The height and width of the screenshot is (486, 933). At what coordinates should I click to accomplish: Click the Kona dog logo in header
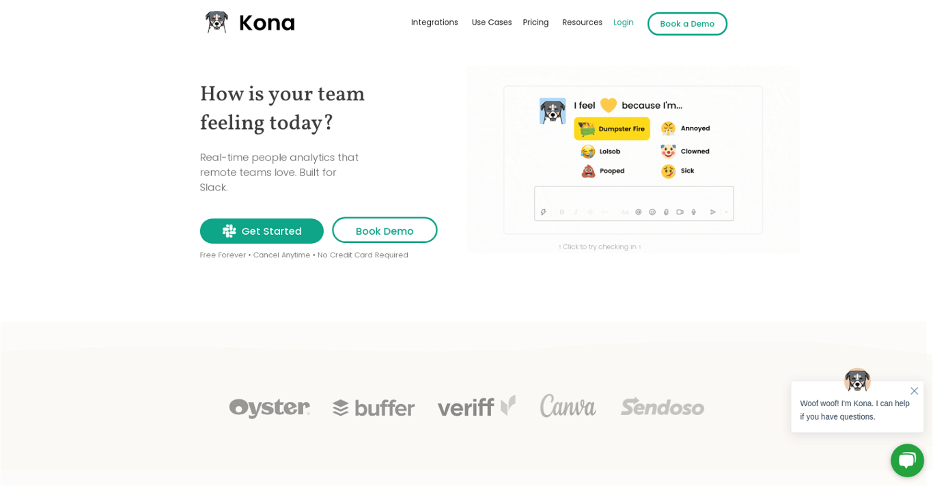pyautogui.click(x=217, y=23)
